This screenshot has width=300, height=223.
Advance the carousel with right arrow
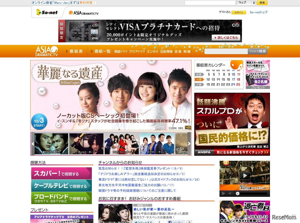pyautogui.click(x=189, y=144)
